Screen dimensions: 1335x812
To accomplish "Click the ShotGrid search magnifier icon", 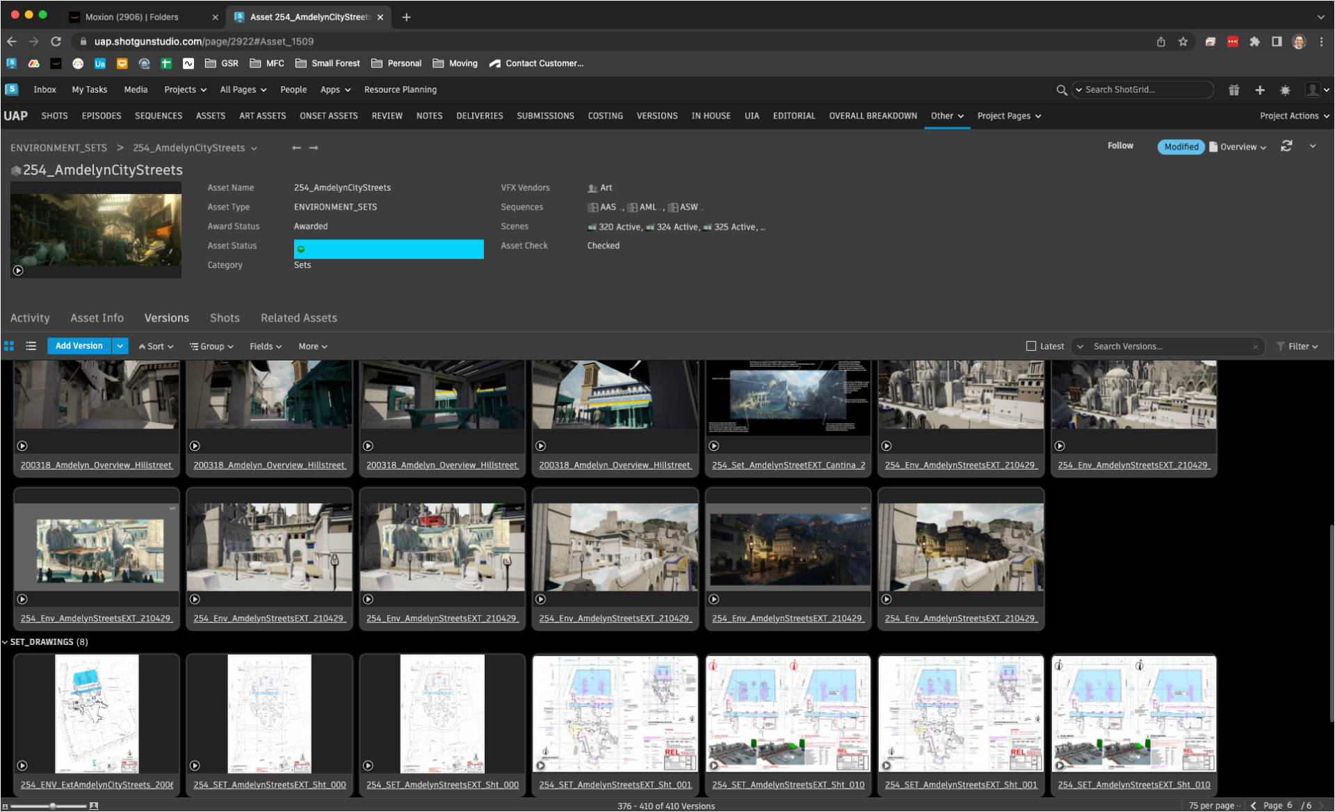I will [x=1062, y=90].
